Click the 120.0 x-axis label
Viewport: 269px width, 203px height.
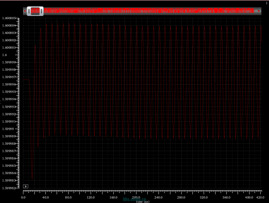[x=91, y=198]
